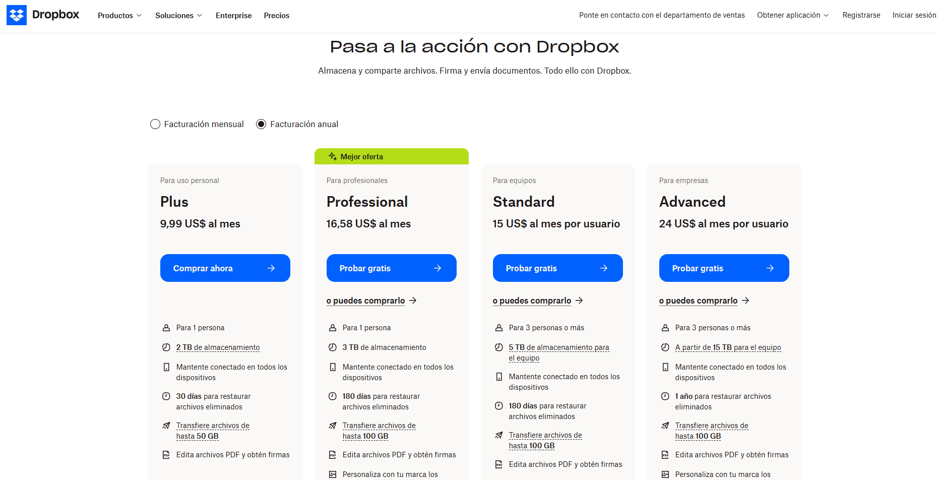Click the sparkle icon on Mejor oferta banner
Image resolution: width=938 pixels, height=480 pixels.
tap(333, 156)
